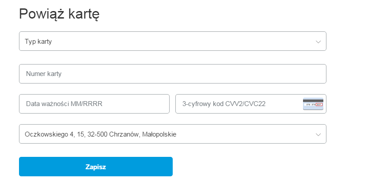Click the Powiąż kartę heading
Viewport: 379px width, 190px height.
[x=59, y=14]
